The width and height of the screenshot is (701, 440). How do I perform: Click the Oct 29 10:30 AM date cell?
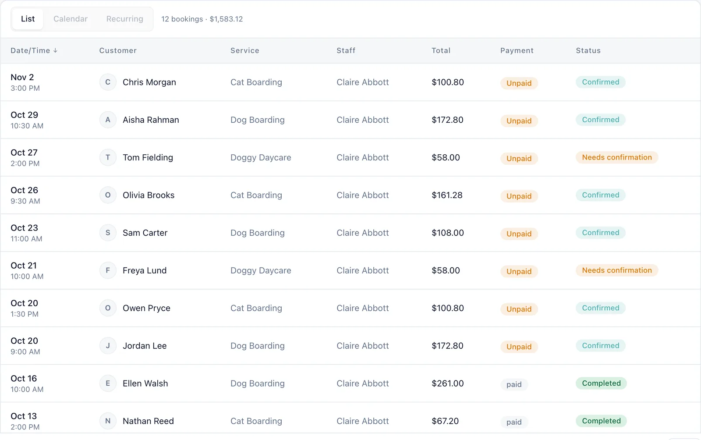point(27,120)
